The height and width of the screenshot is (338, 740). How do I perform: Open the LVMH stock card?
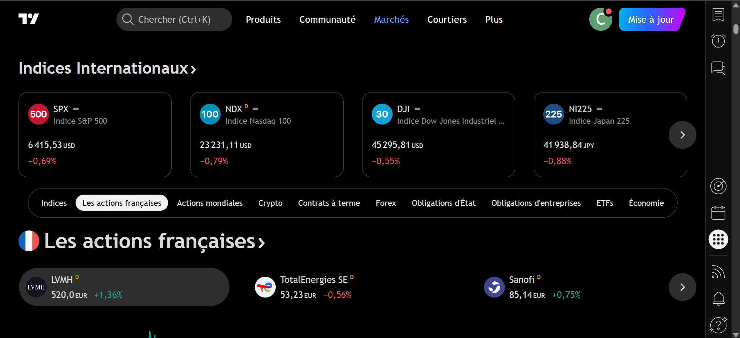(124, 287)
